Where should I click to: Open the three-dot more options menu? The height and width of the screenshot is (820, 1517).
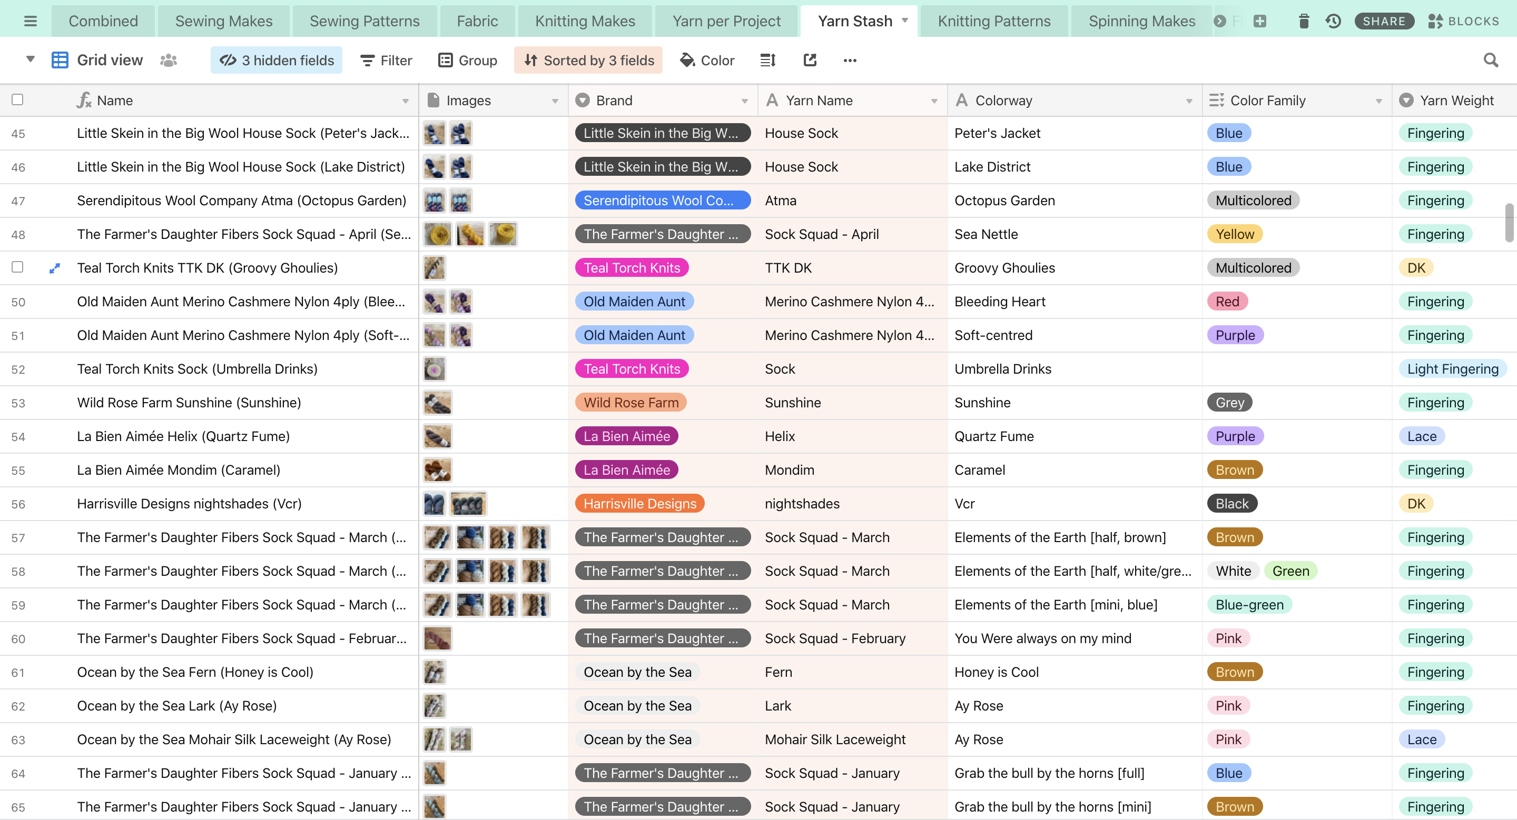pos(850,60)
